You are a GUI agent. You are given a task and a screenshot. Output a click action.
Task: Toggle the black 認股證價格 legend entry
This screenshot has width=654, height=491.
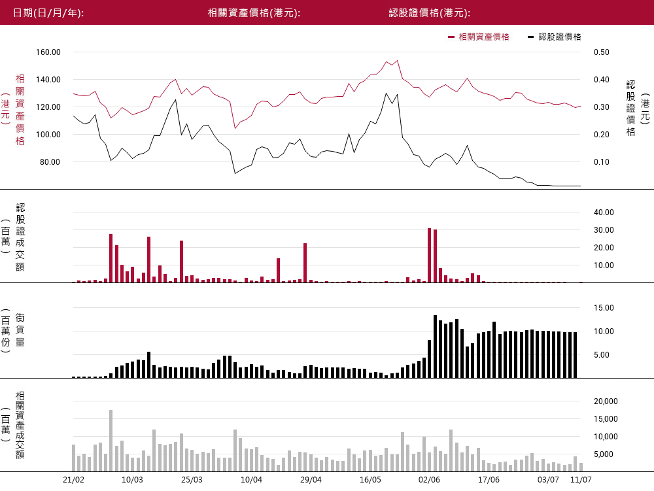coord(555,37)
